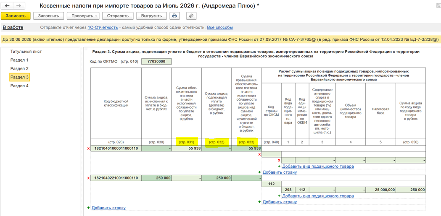The width and height of the screenshot is (441, 216).
Task: Select Титульный лист section
Action: [x=26, y=52]
